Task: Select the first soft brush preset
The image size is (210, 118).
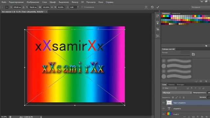Action: [177, 61]
